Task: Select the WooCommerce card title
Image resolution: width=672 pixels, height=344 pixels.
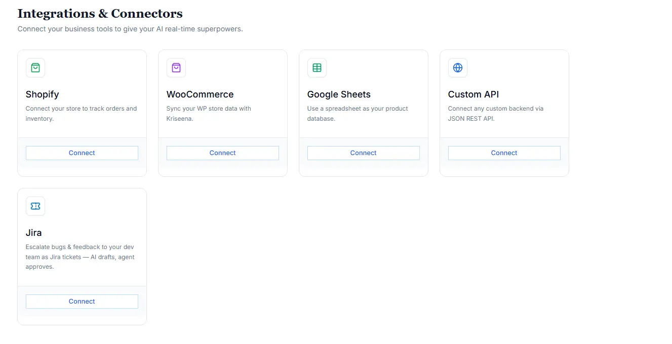Action: click(x=200, y=94)
